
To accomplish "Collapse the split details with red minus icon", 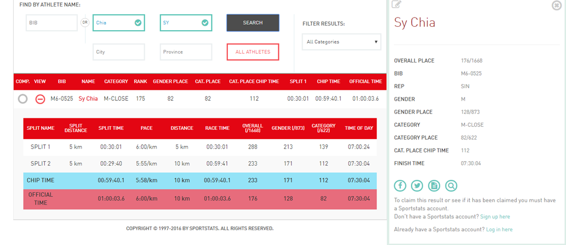I will pos(40,99).
